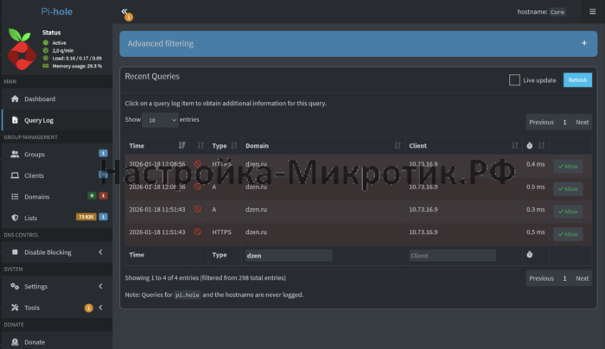Screen dimensions: 605x349
Task: Open Groups menu item
Action: [57, 155]
